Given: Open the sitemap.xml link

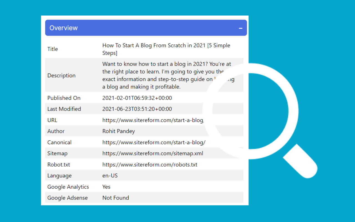Looking at the screenshot, I should pos(153,153).
